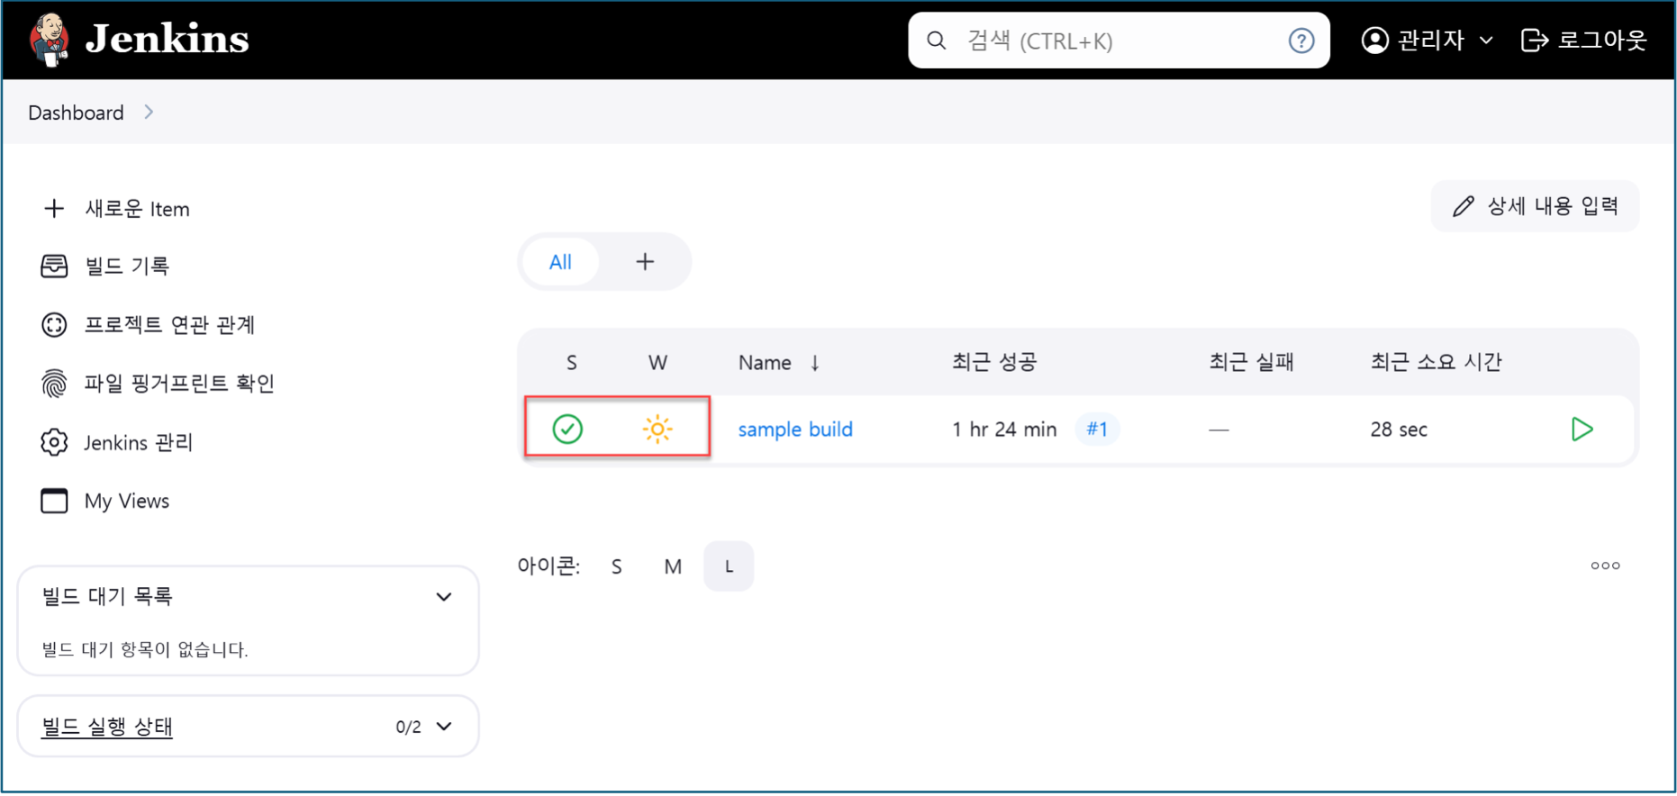Open the sample build job link
Viewport: 1677px width, 796px height.
tap(795, 430)
